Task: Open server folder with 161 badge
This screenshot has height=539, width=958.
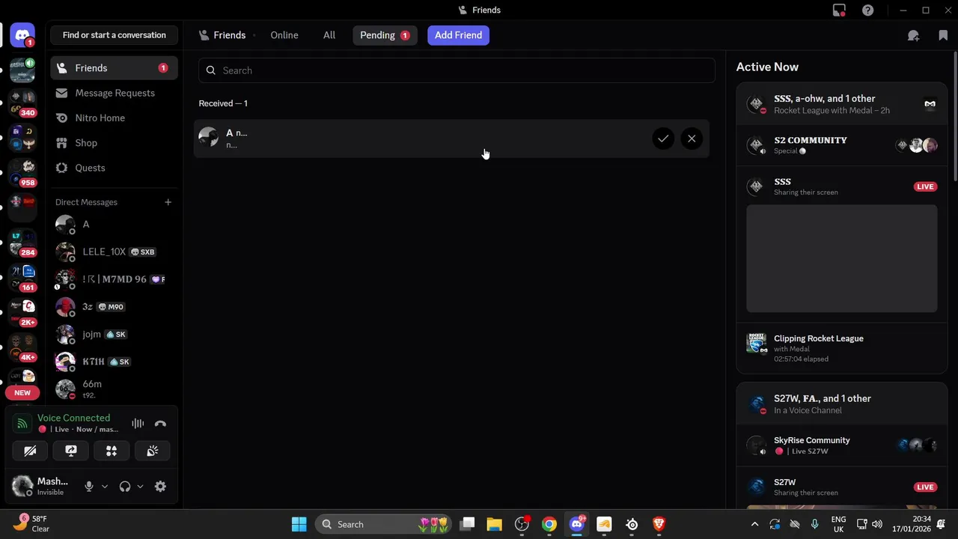Action: [x=22, y=278]
